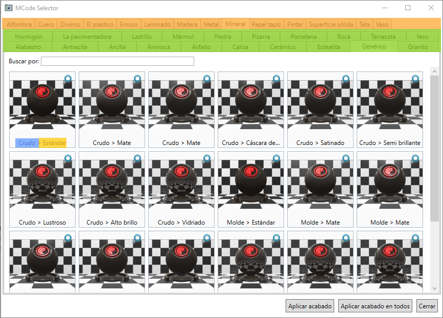Image resolution: width=443 pixels, height=318 pixels.
Task: Choose the Genérico subcategory tab
Action: (374, 46)
